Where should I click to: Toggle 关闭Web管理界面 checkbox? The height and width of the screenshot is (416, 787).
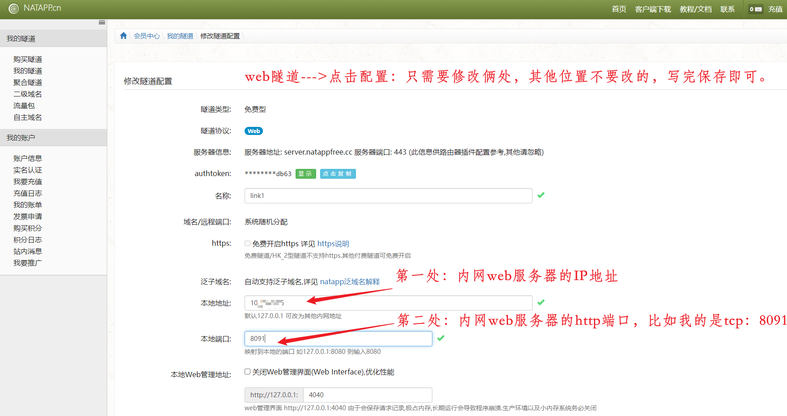pos(247,372)
